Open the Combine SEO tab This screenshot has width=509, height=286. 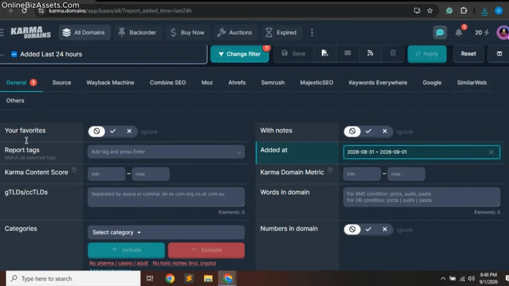[168, 83]
